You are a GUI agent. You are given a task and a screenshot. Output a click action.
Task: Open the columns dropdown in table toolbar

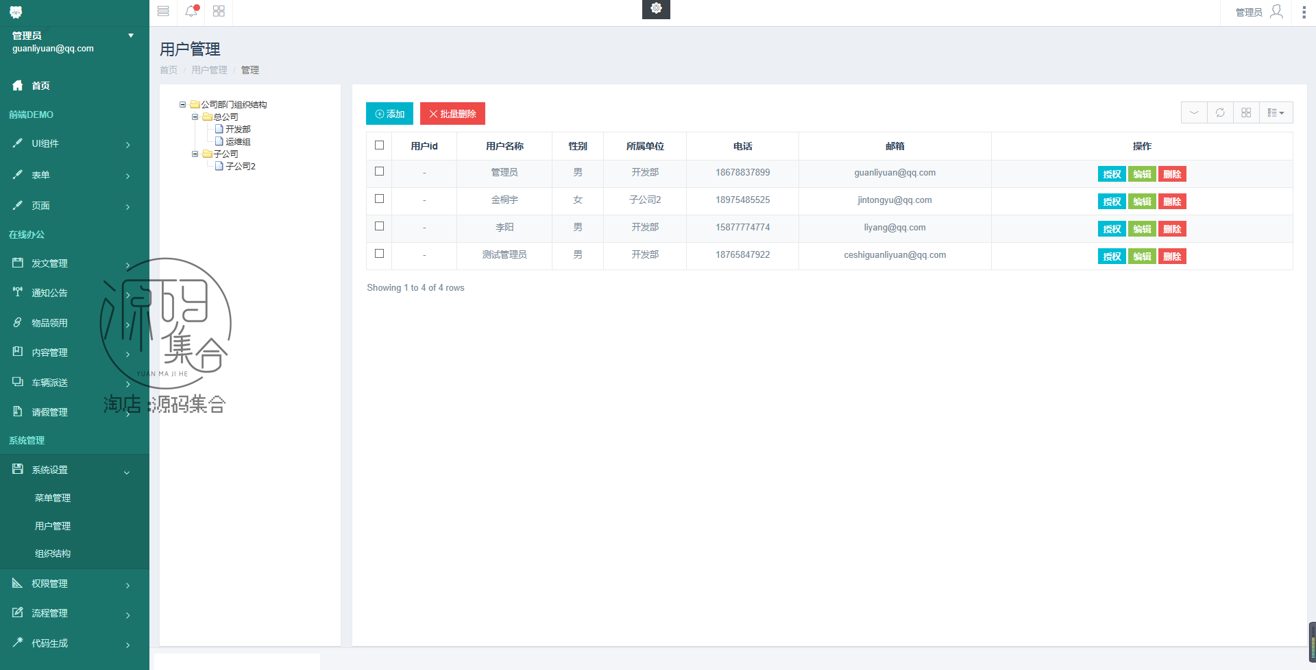click(1276, 112)
